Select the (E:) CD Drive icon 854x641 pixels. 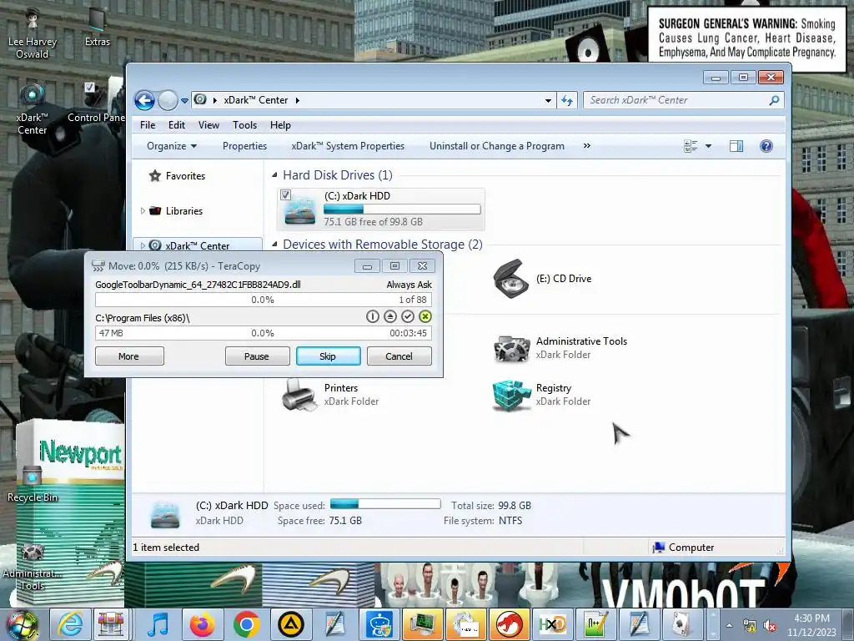coord(511,279)
